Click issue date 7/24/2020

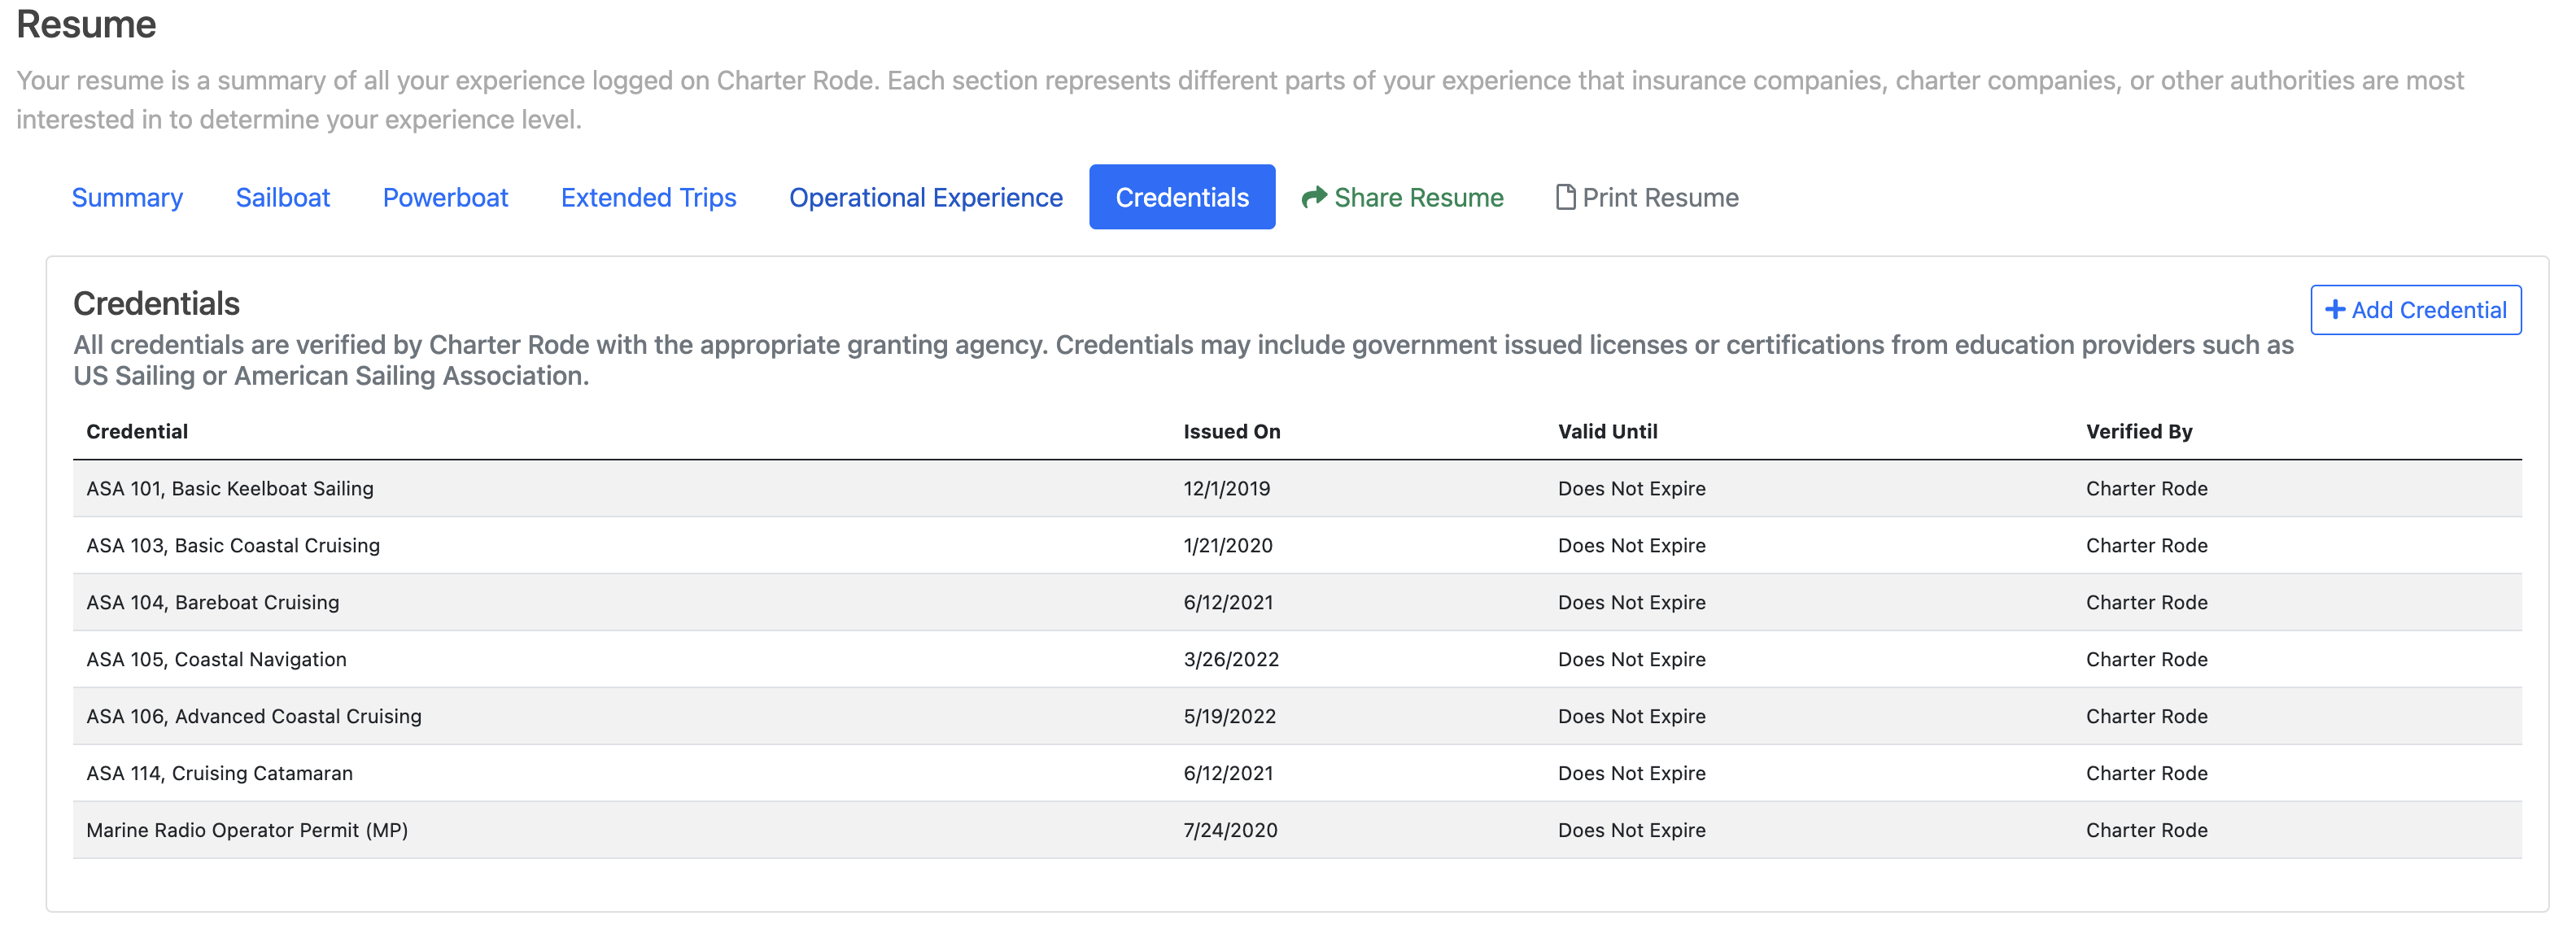(x=1230, y=830)
